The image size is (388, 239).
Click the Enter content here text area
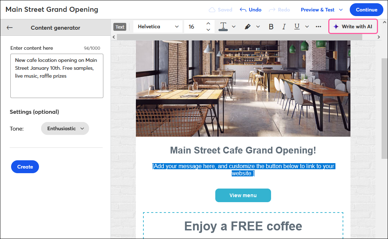(x=57, y=76)
